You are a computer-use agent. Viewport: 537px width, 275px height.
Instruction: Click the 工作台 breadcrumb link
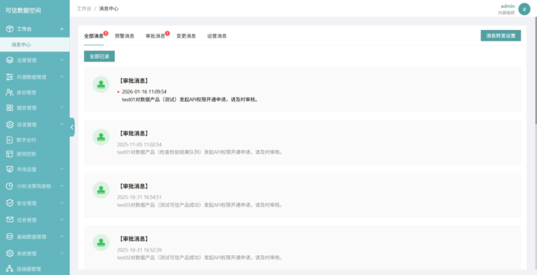pyautogui.click(x=84, y=9)
